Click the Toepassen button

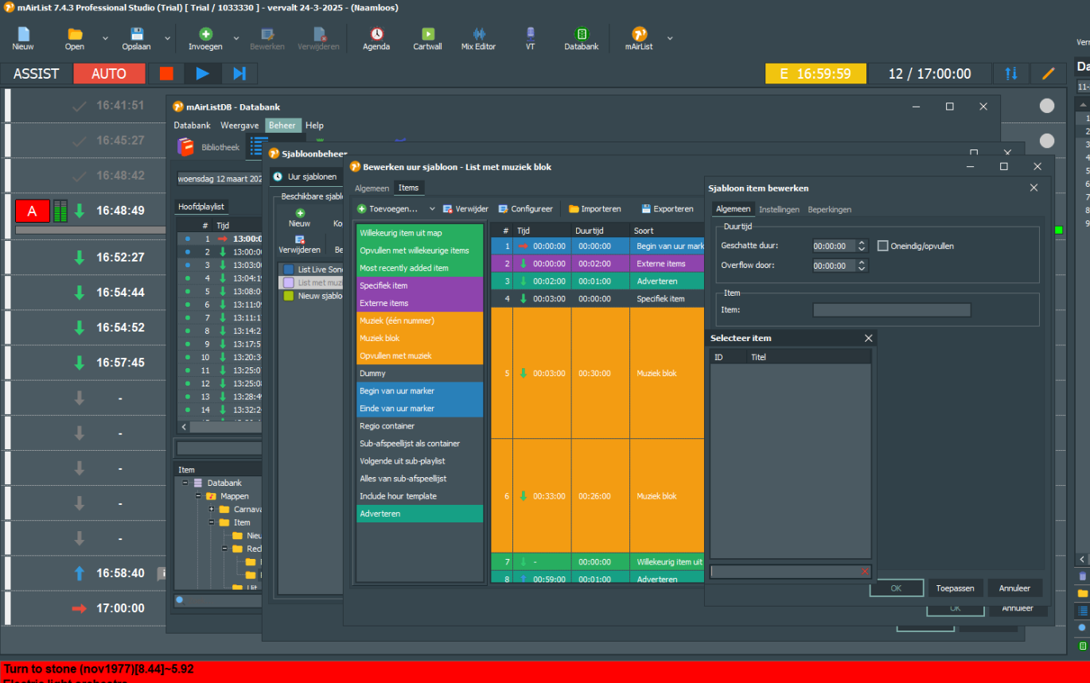point(955,588)
